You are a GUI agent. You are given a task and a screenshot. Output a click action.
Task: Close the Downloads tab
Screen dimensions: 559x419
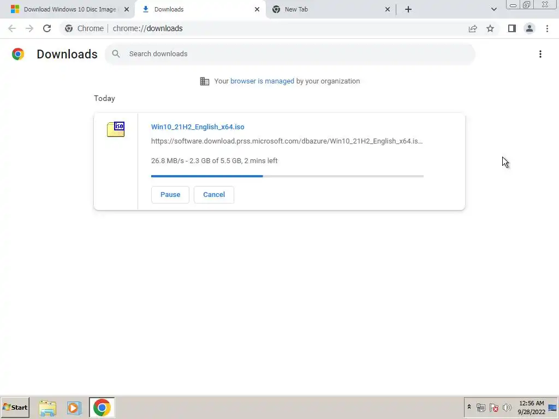coord(257,9)
